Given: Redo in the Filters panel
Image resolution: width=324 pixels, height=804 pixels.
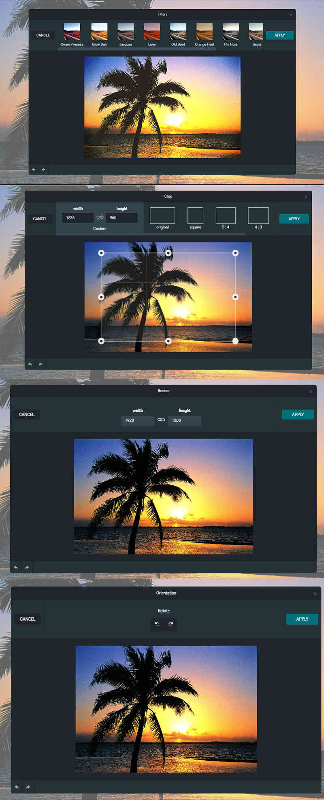Looking at the screenshot, I should 43,170.
